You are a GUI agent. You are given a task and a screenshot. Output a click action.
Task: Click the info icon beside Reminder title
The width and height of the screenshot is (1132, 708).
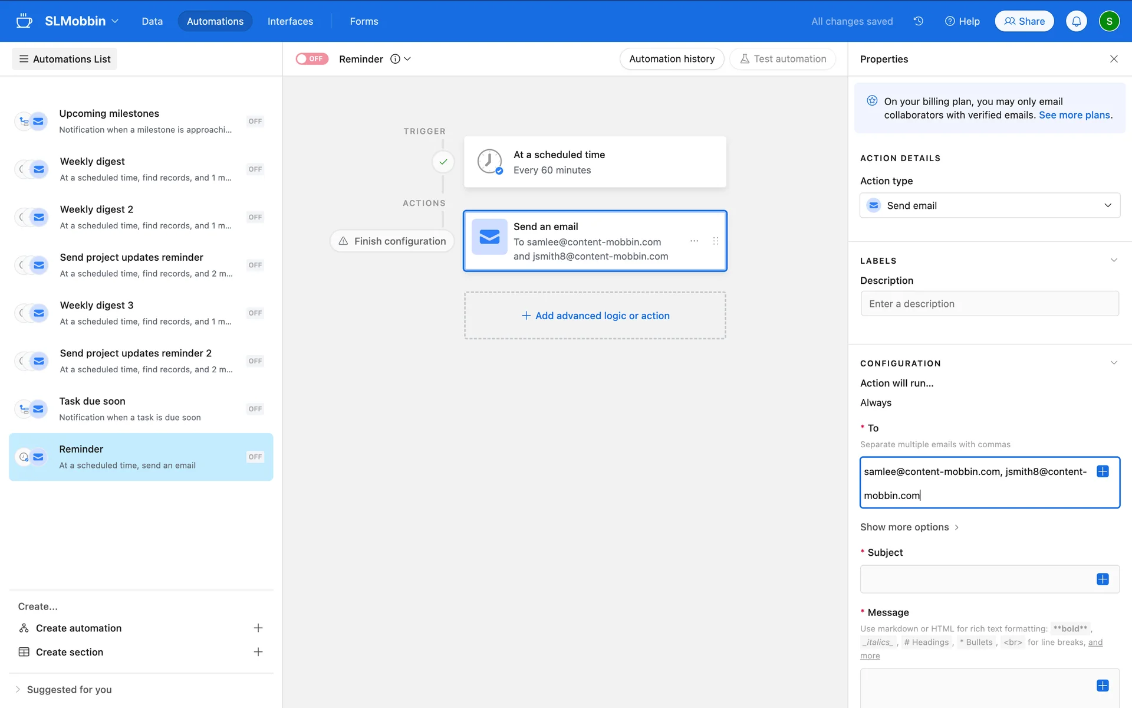click(x=395, y=59)
